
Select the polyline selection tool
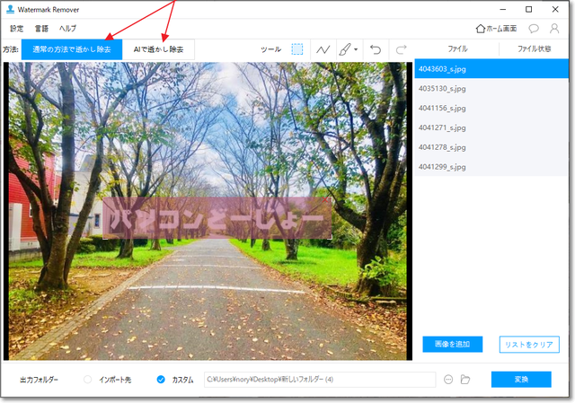[323, 50]
